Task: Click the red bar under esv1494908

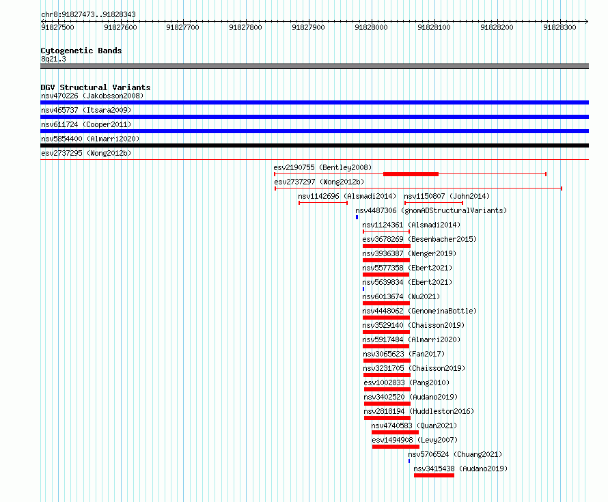Action: click(x=396, y=447)
